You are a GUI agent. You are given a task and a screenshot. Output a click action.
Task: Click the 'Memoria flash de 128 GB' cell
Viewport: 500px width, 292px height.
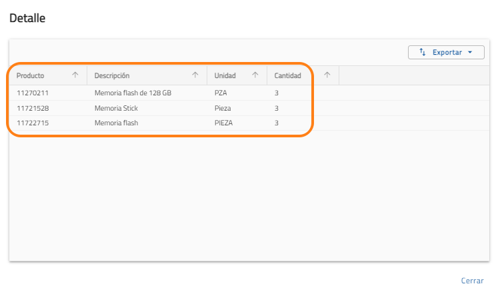pos(133,93)
